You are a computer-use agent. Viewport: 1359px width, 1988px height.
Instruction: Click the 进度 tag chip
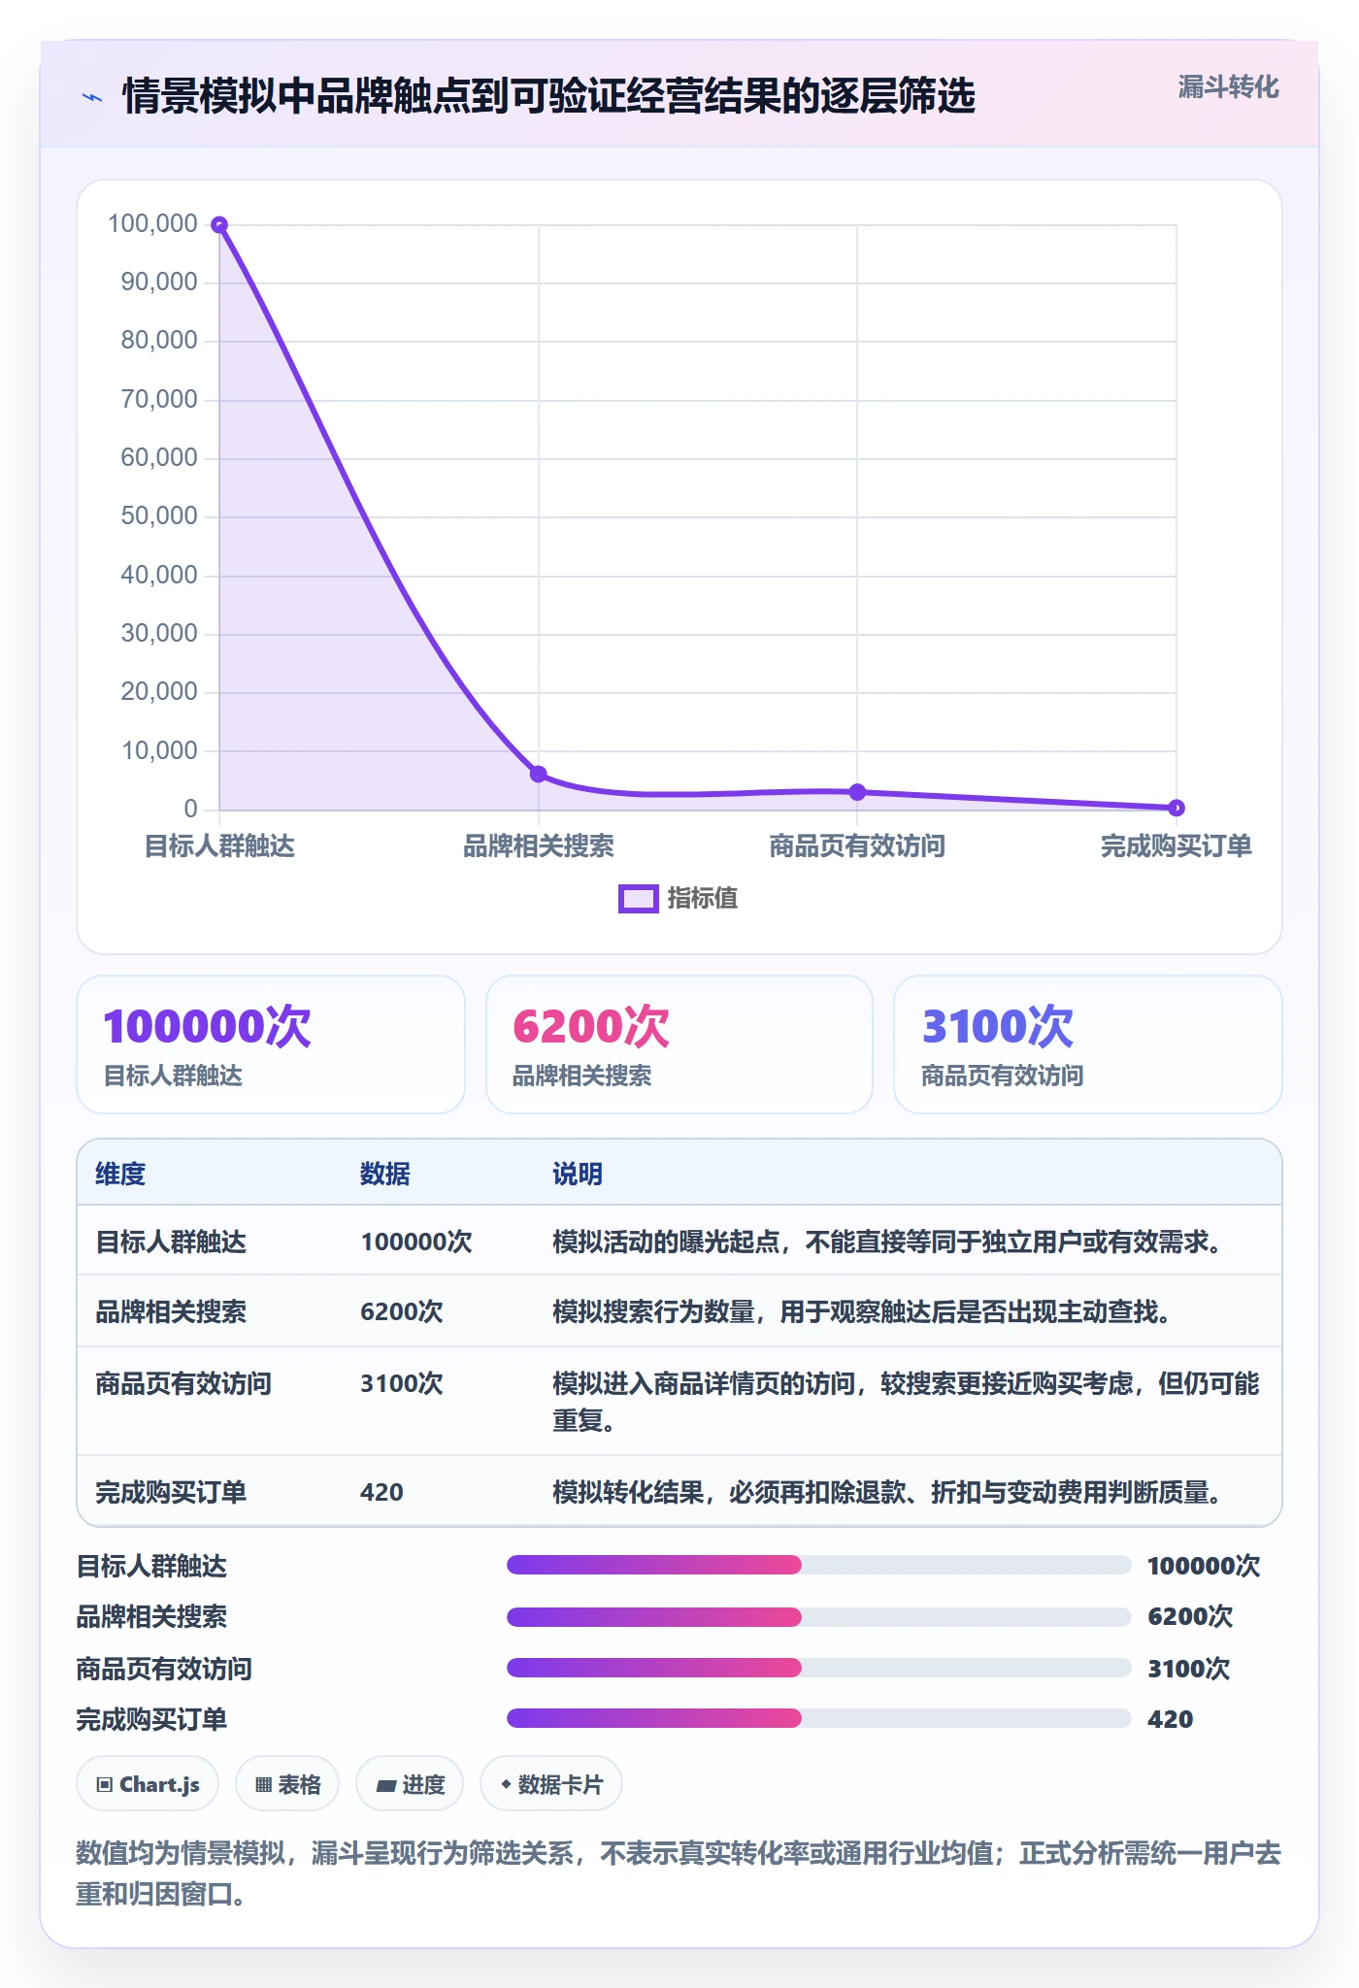(410, 1784)
